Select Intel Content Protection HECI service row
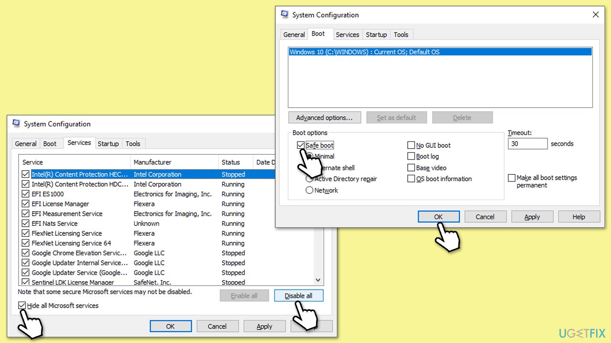The image size is (611, 343). point(148,174)
